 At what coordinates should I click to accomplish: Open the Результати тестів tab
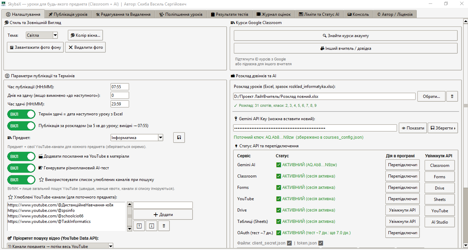(x=230, y=14)
